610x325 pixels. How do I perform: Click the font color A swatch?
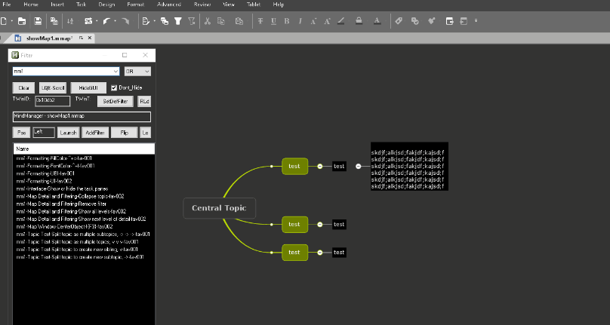point(377,21)
